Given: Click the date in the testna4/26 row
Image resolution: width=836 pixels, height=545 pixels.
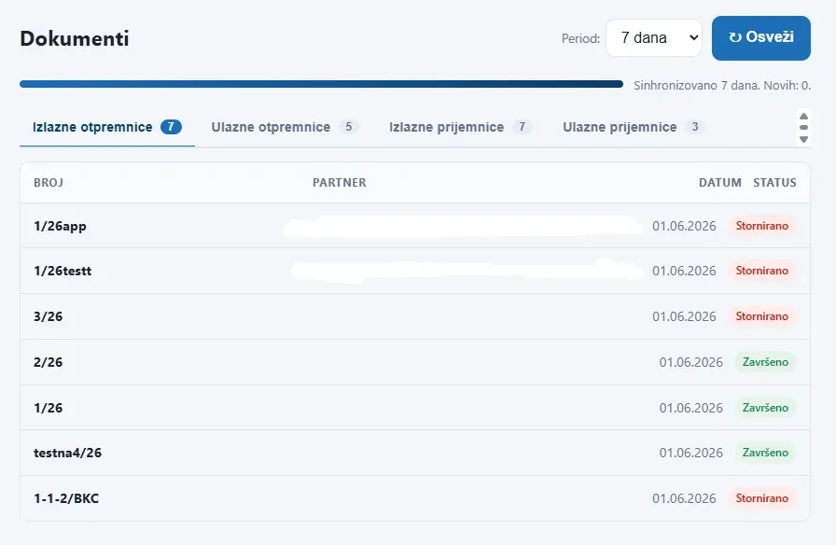Looking at the screenshot, I should 691,453.
